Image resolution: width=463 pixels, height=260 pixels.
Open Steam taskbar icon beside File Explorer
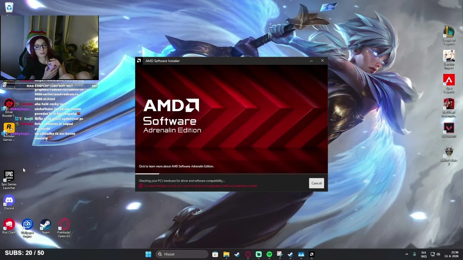[x=237, y=254]
